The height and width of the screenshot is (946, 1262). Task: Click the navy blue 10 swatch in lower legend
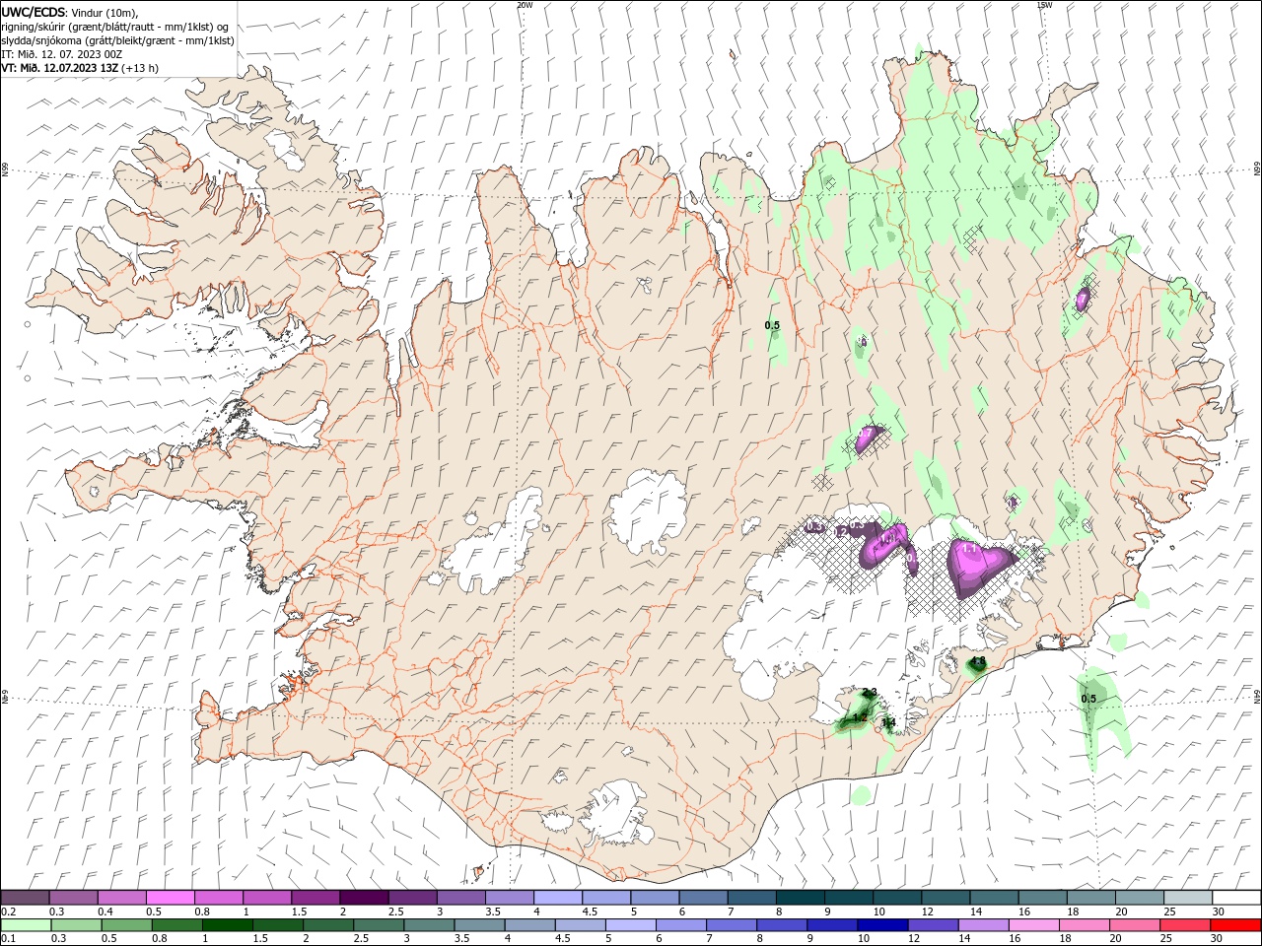click(881, 925)
